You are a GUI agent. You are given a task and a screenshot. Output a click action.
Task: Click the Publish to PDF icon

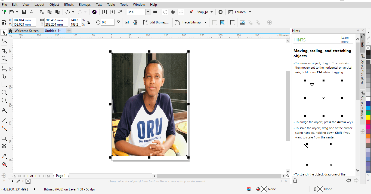click(120, 12)
